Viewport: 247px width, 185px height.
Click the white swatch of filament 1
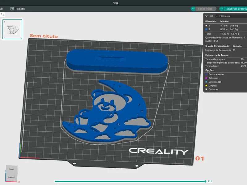coord(206,26)
